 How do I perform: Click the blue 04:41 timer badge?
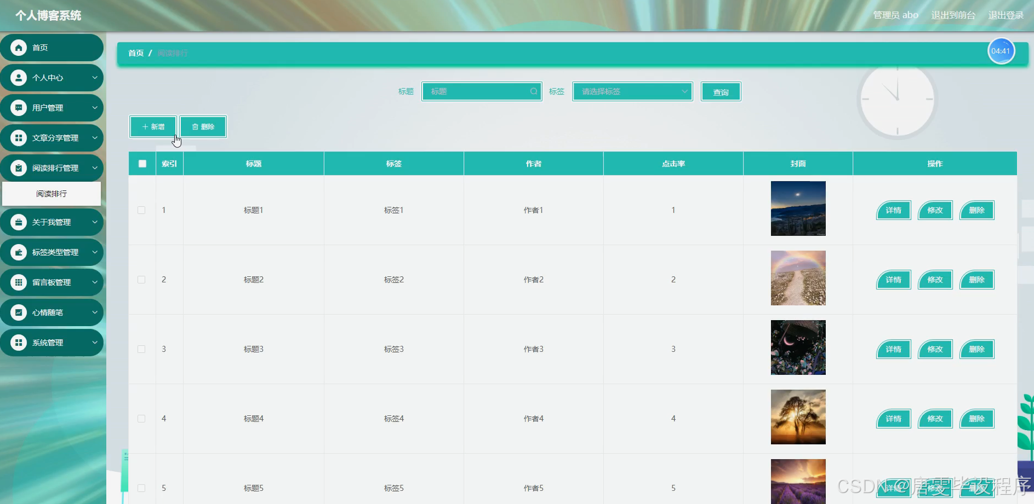tap(1001, 51)
